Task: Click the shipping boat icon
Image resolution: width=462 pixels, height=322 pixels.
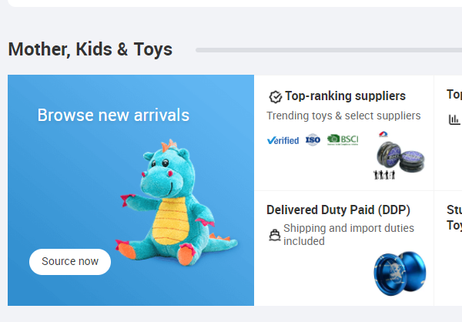Action: pyautogui.click(x=274, y=235)
